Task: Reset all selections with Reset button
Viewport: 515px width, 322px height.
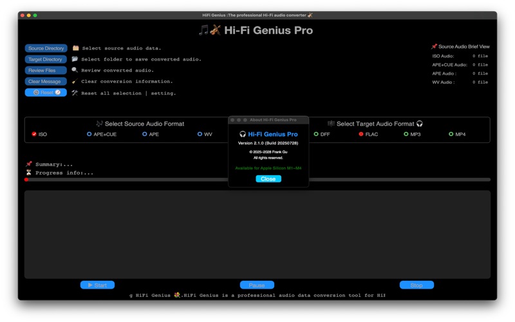Action: (x=46, y=93)
